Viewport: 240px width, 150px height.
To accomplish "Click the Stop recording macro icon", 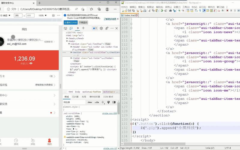I will (x=231, y=10).
